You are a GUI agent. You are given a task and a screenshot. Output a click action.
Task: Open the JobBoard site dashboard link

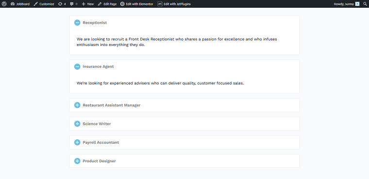20,4
